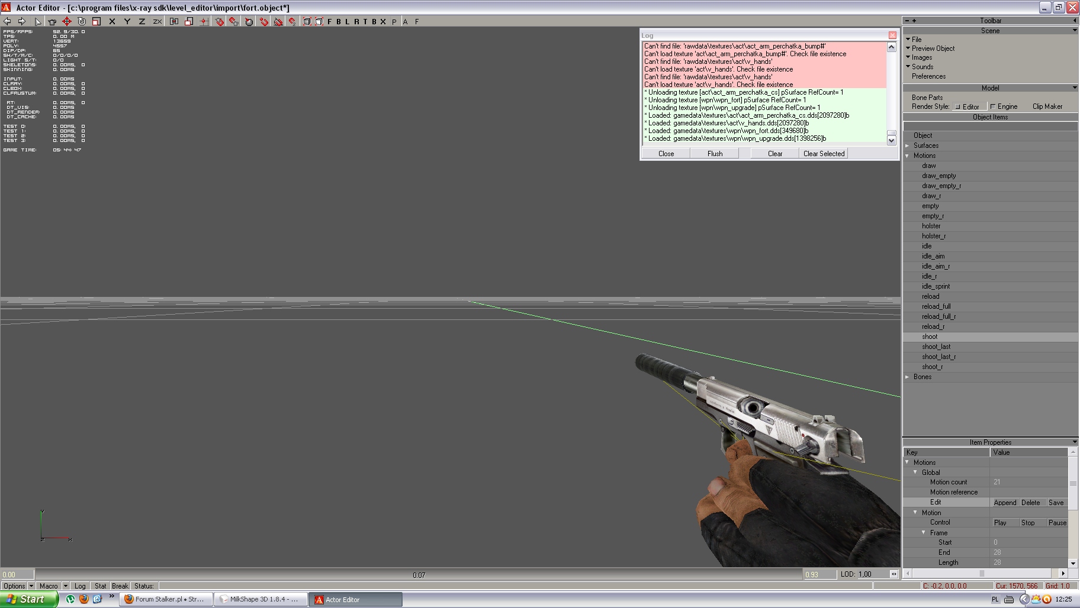Activate the Scale square tool
1080x608 pixels.
tap(97, 21)
